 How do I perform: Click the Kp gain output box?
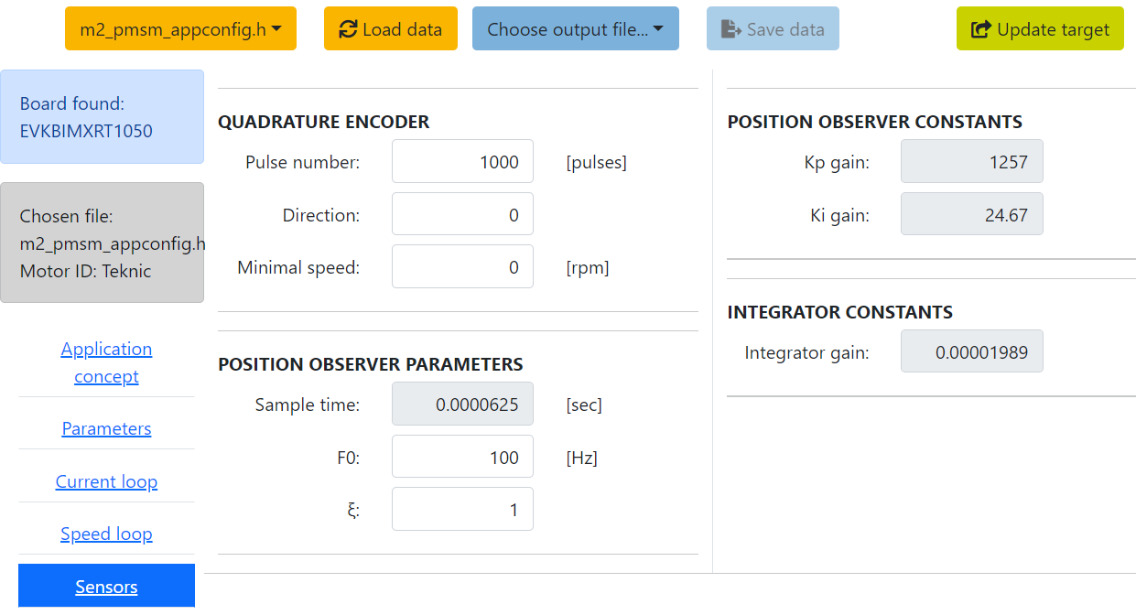(971, 162)
